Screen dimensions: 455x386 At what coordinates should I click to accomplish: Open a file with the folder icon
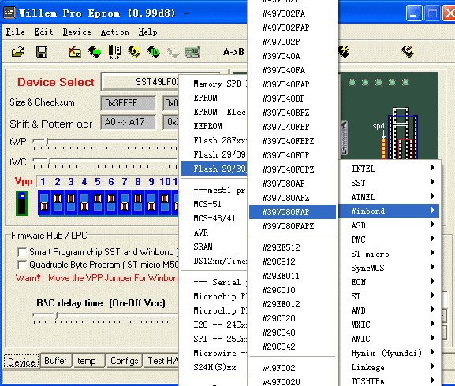coord(18,52)
